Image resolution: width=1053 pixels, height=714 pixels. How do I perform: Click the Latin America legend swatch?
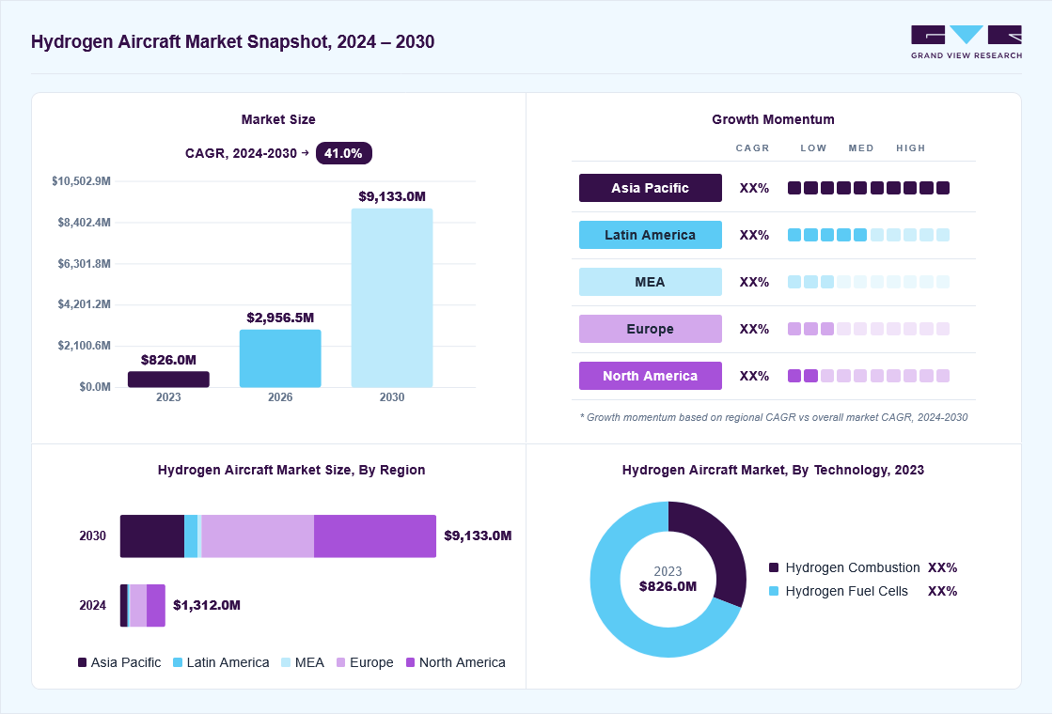178,662
